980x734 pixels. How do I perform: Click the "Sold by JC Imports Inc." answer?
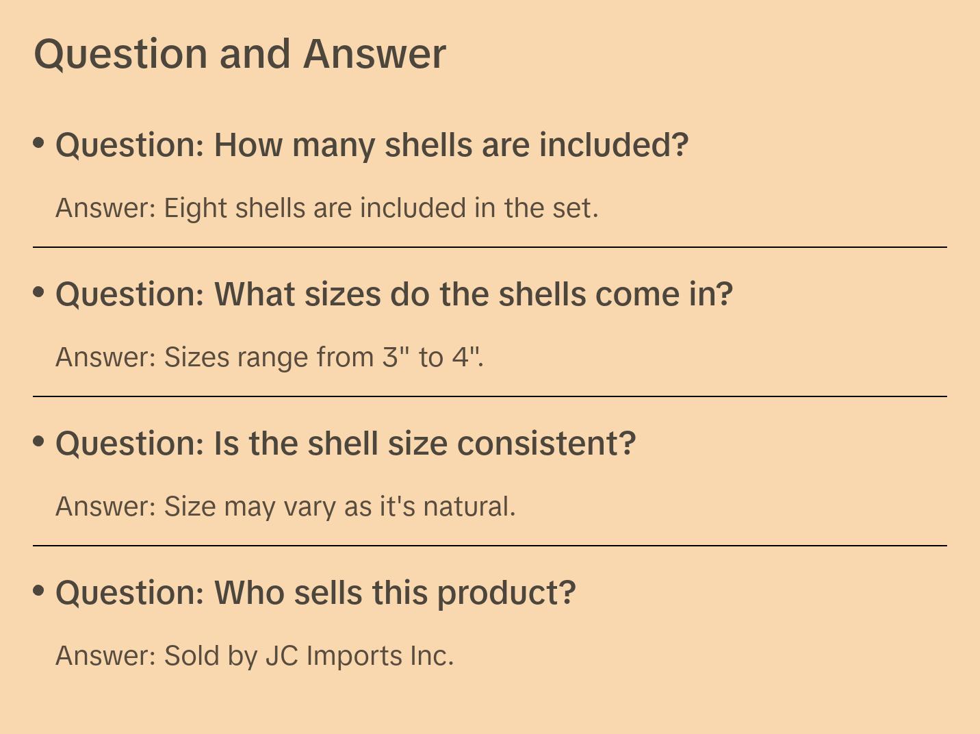pos(255,656)
